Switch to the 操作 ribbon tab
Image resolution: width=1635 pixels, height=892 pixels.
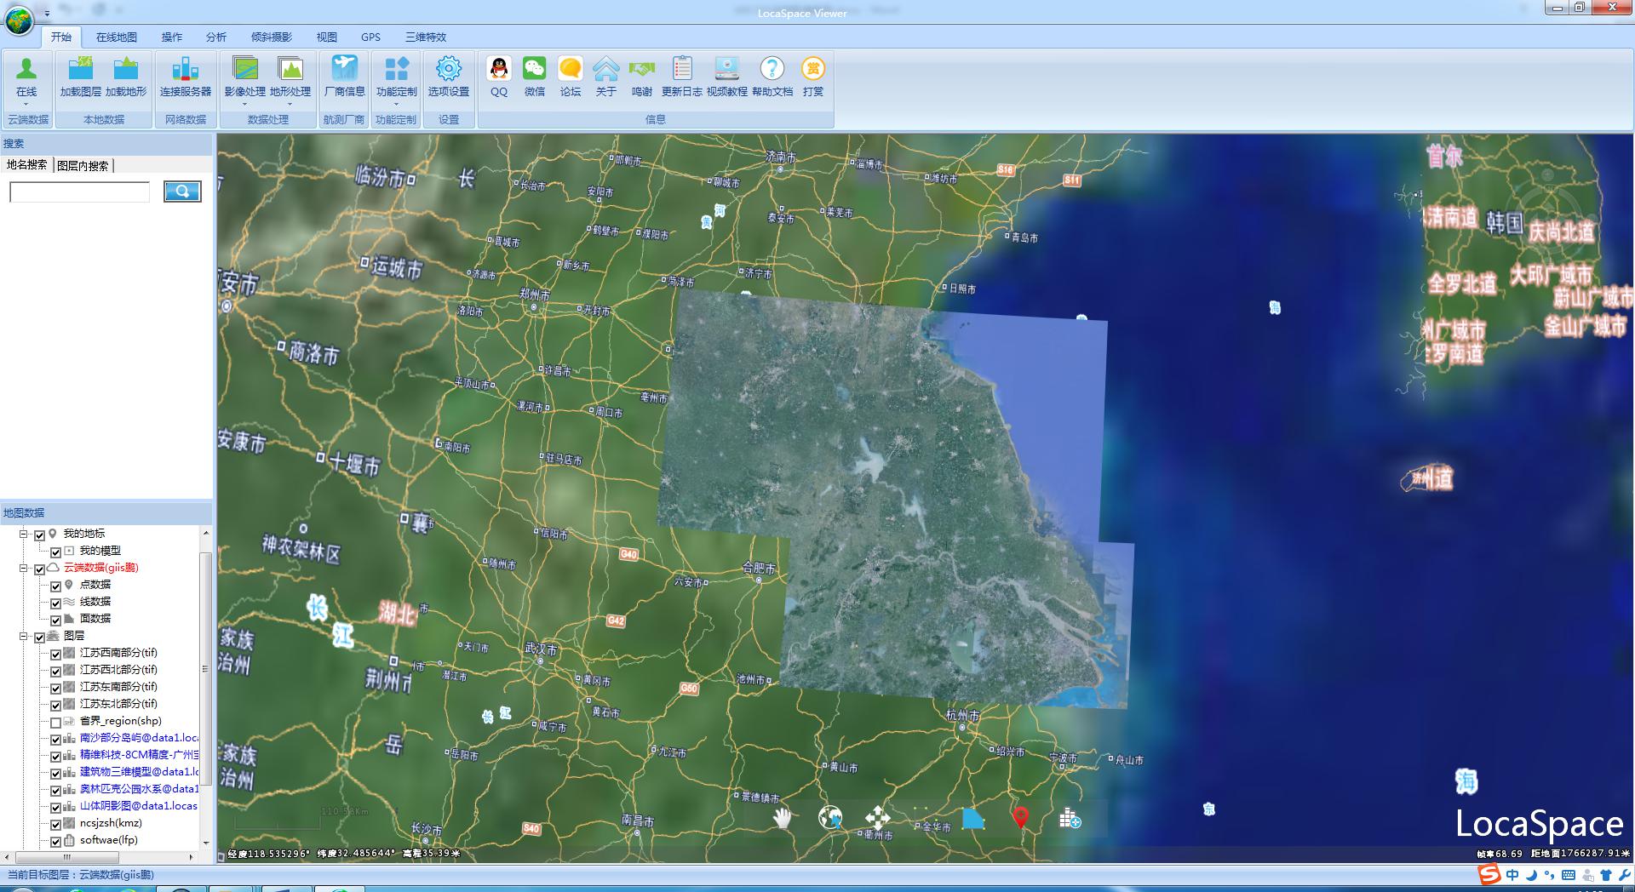(172, 37)
